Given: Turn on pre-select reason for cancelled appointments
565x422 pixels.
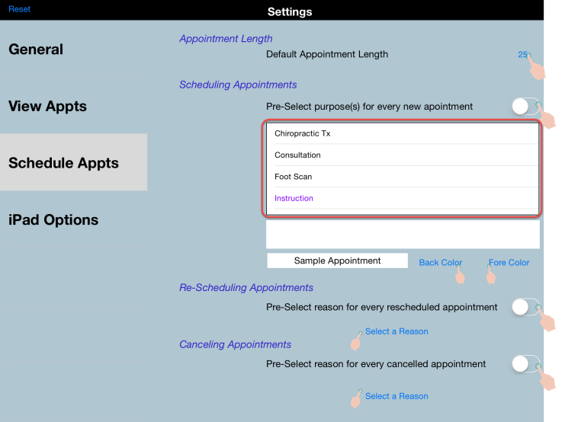Looking at the screenshot, I should click(525, 364).
